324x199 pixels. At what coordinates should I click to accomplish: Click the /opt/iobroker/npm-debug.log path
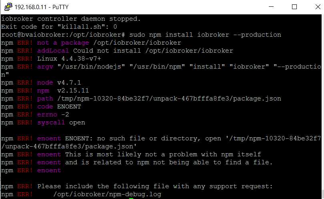tap(107, 194)
